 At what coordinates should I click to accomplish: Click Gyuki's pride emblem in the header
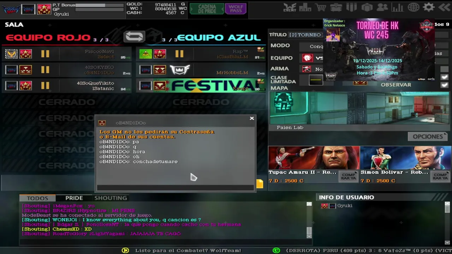(28, 9)
